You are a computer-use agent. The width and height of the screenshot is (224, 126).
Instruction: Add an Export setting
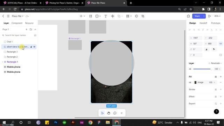[x=221, y=104]
